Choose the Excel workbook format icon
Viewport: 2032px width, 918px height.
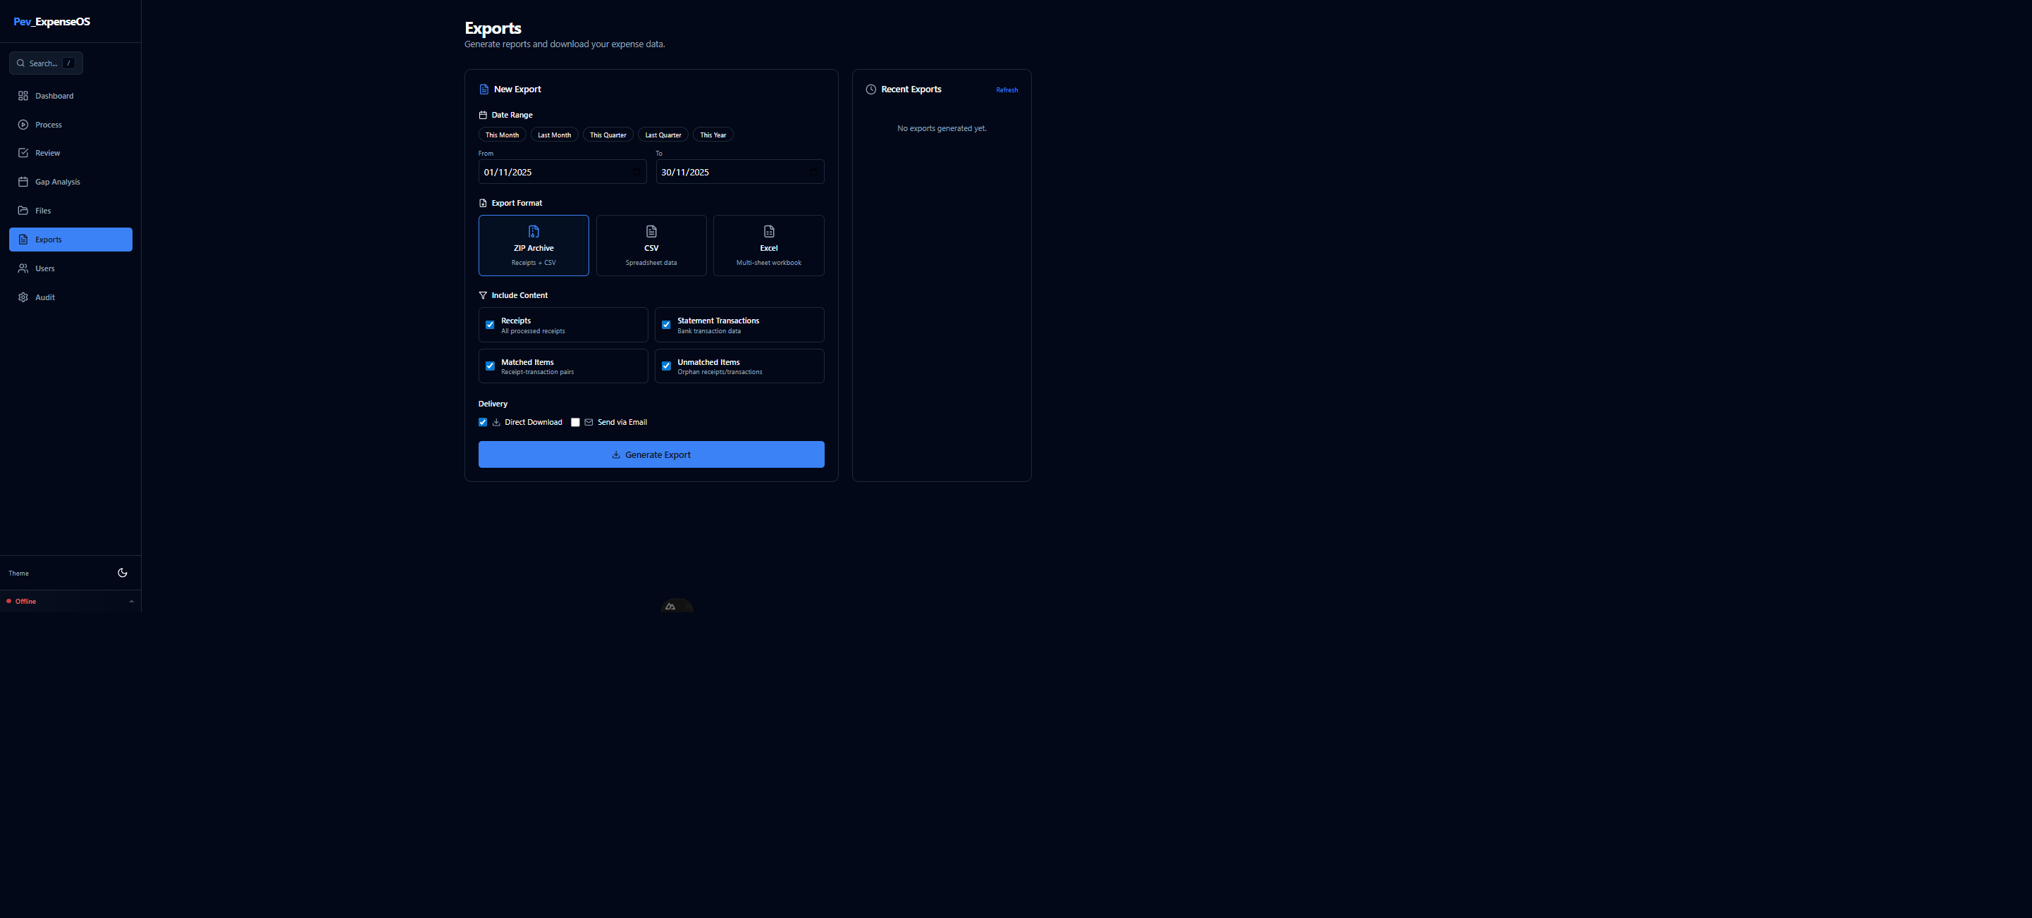[768, 231]
